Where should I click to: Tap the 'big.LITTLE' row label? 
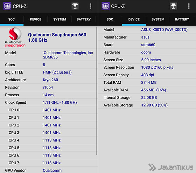coord(14,72)
